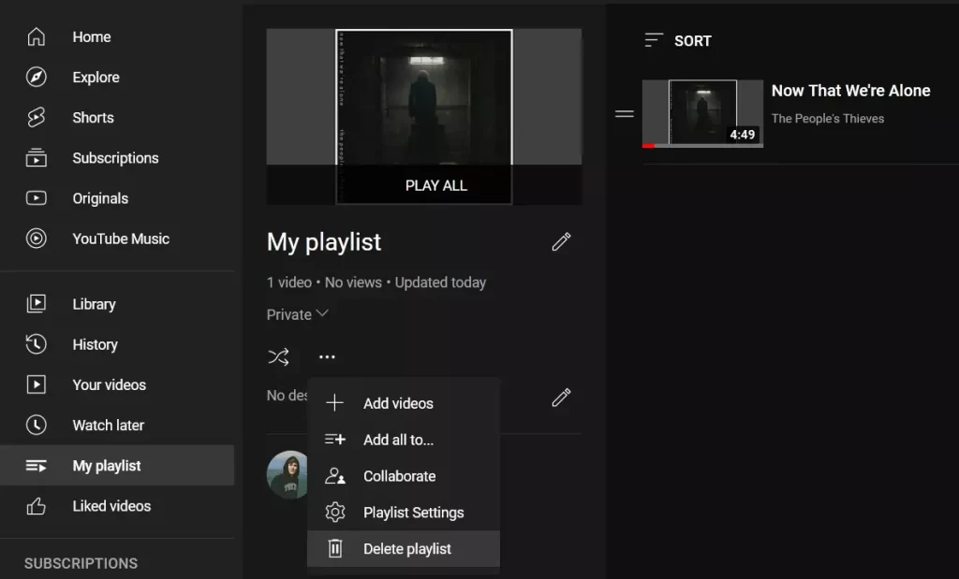Click the Library icon in the sidebar
The image size is (959, 579).
coord(37,304)
